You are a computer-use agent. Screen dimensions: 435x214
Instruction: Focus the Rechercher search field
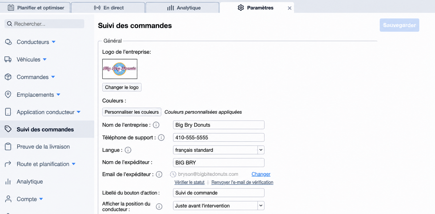pyautogui.click(x=44, y=24)
